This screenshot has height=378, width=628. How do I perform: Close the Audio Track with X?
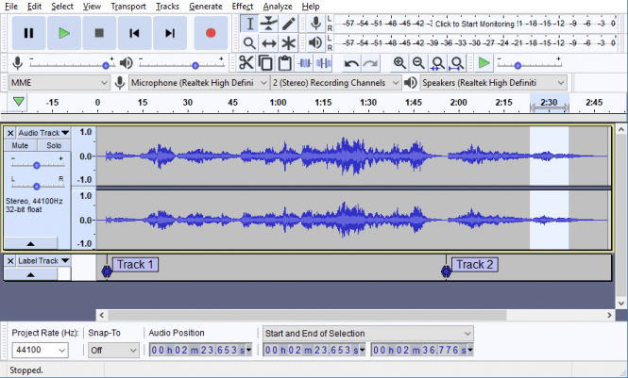point(10,133)
